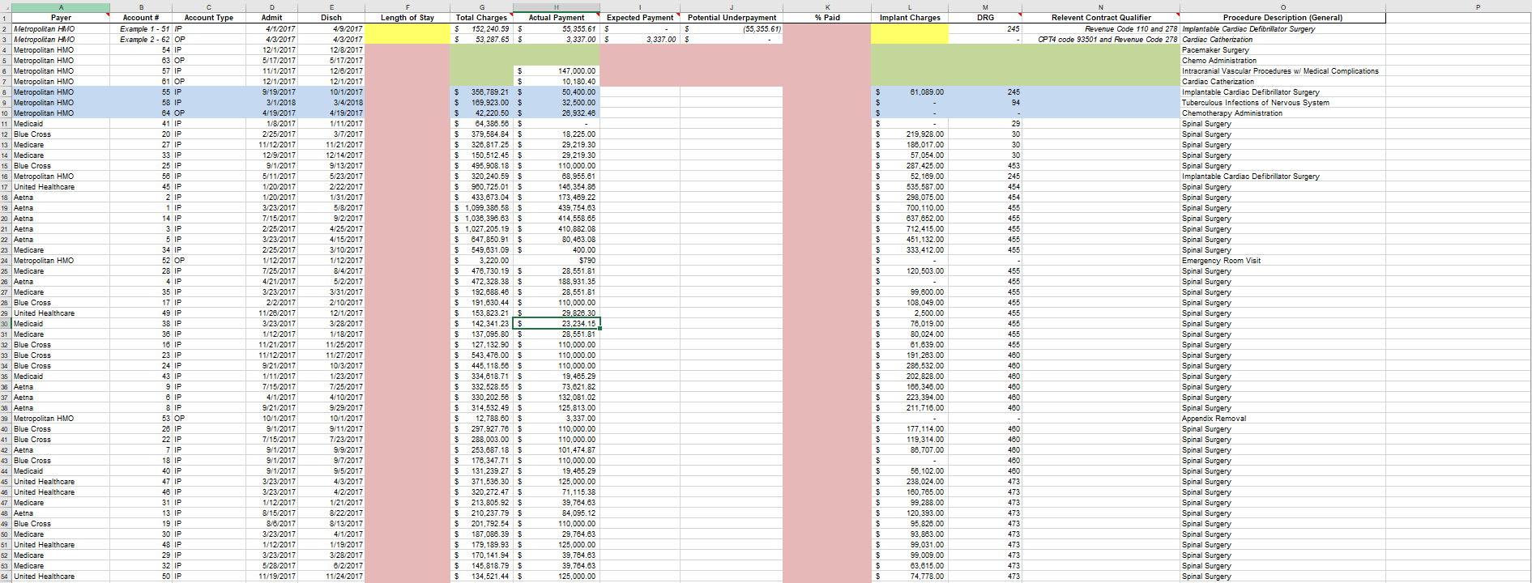
Task: Click the Length of Stay header cell
Action: [408, 18]
